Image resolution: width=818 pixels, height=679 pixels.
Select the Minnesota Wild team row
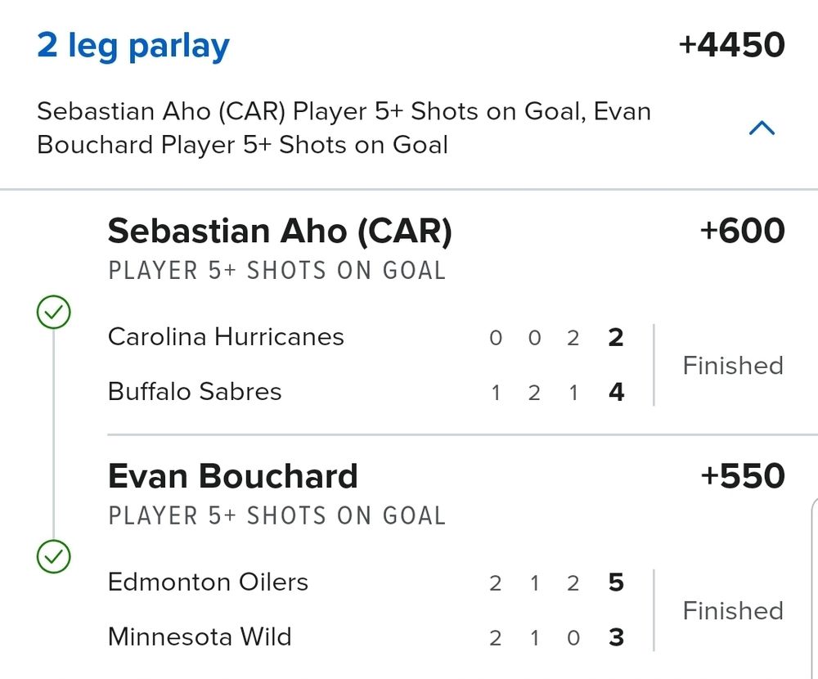(200, 637)
